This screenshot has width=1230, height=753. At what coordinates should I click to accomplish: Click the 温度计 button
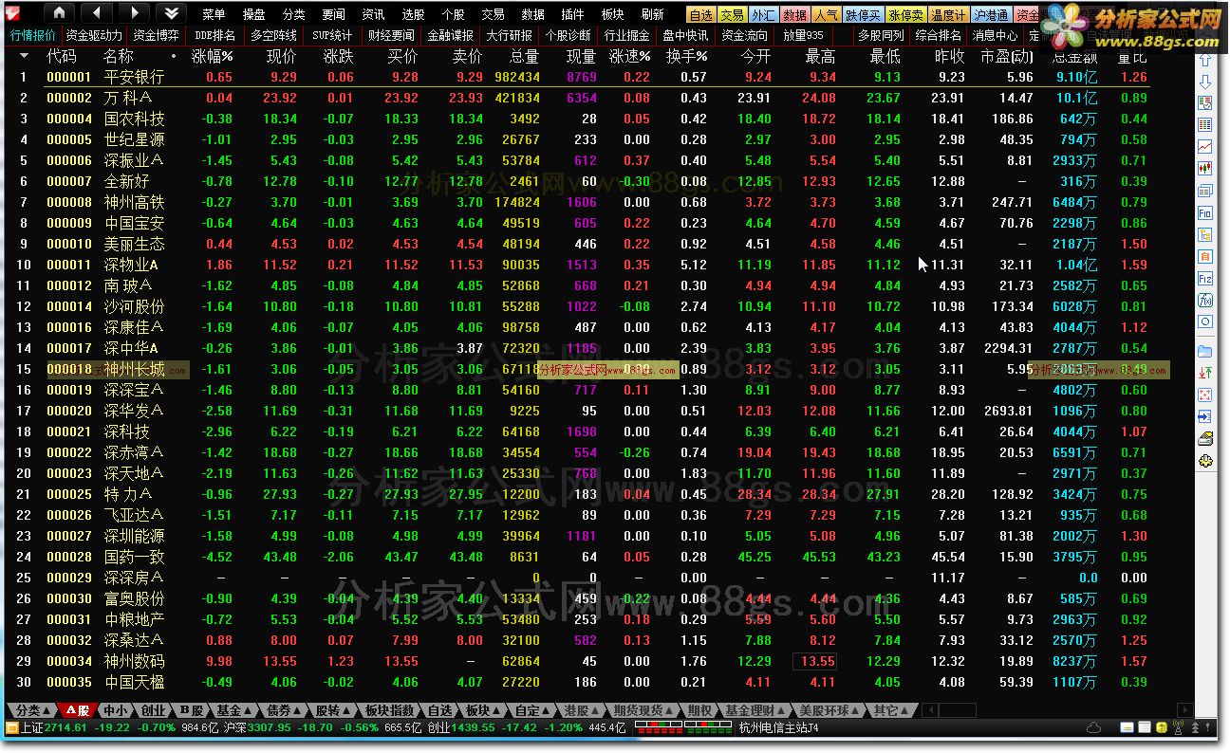click(x=948, y=15)
